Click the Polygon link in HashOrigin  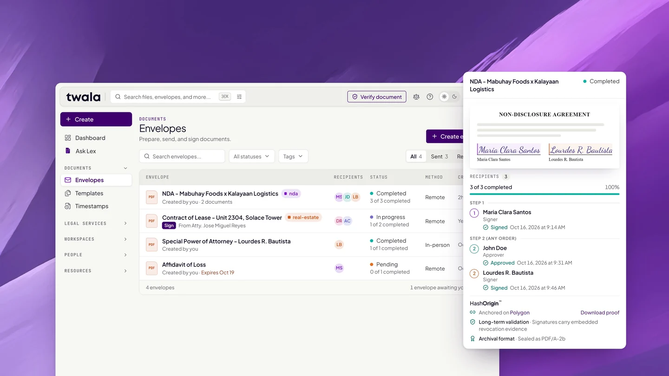point(520,312)
